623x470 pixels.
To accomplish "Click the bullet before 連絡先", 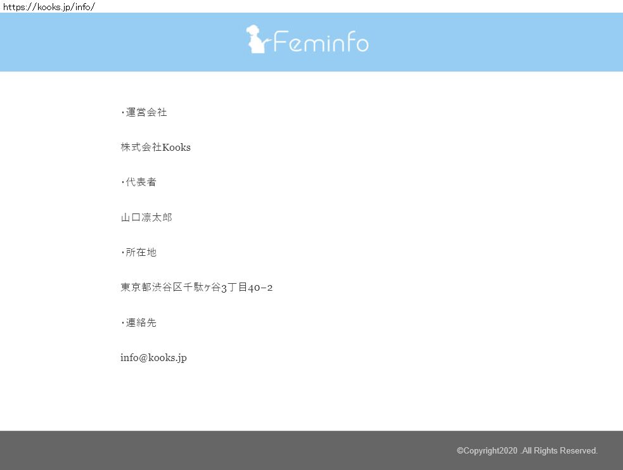I will [122, 324].
